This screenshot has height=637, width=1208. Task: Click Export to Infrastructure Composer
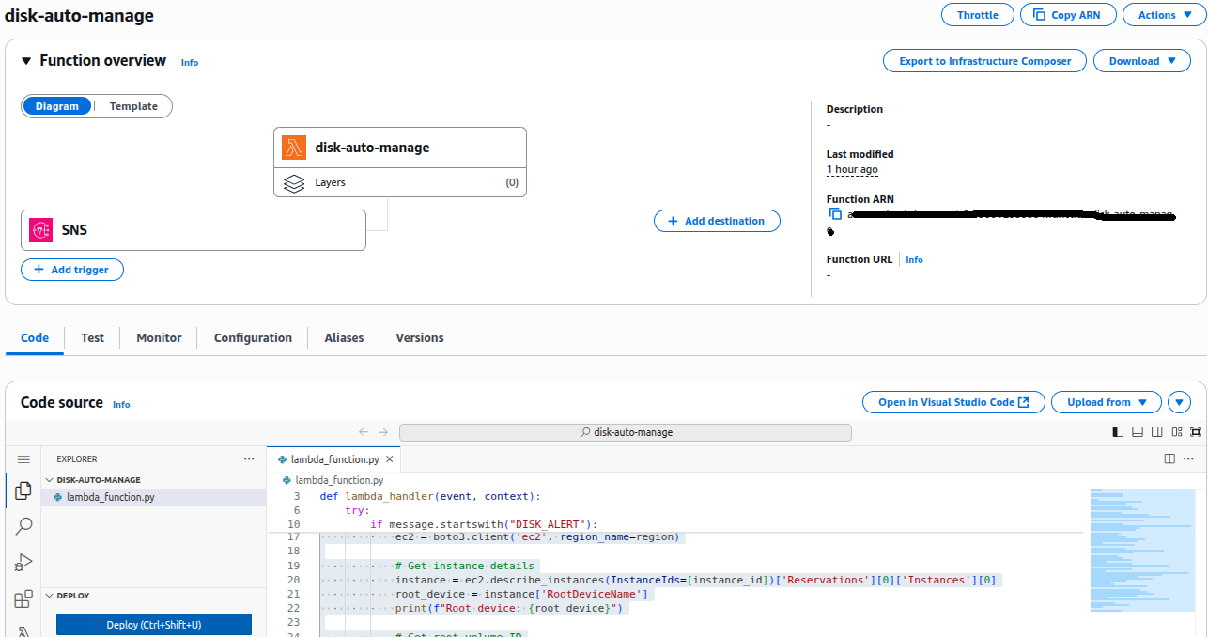click(984, 61)
